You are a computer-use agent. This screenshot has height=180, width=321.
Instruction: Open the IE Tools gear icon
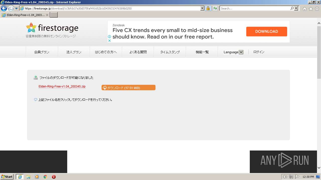point(317,9)
